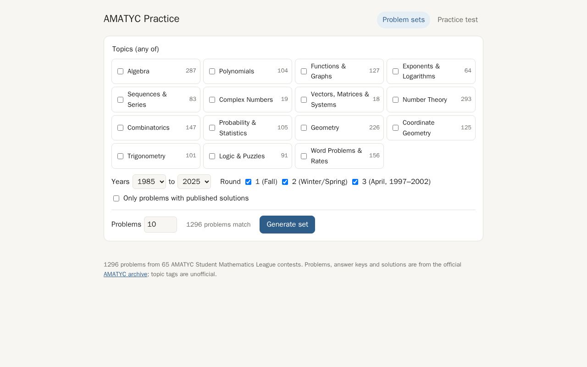Image resolution: width=587 pixels, height=367 pixels.
Task: Select the Probability & Statistics checkbox
Action: [212, 128]
